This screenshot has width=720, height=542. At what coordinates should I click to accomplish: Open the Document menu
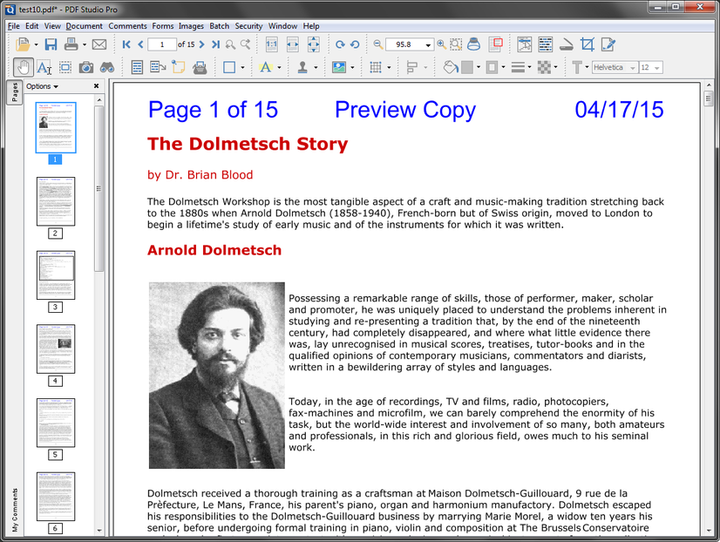84,26
